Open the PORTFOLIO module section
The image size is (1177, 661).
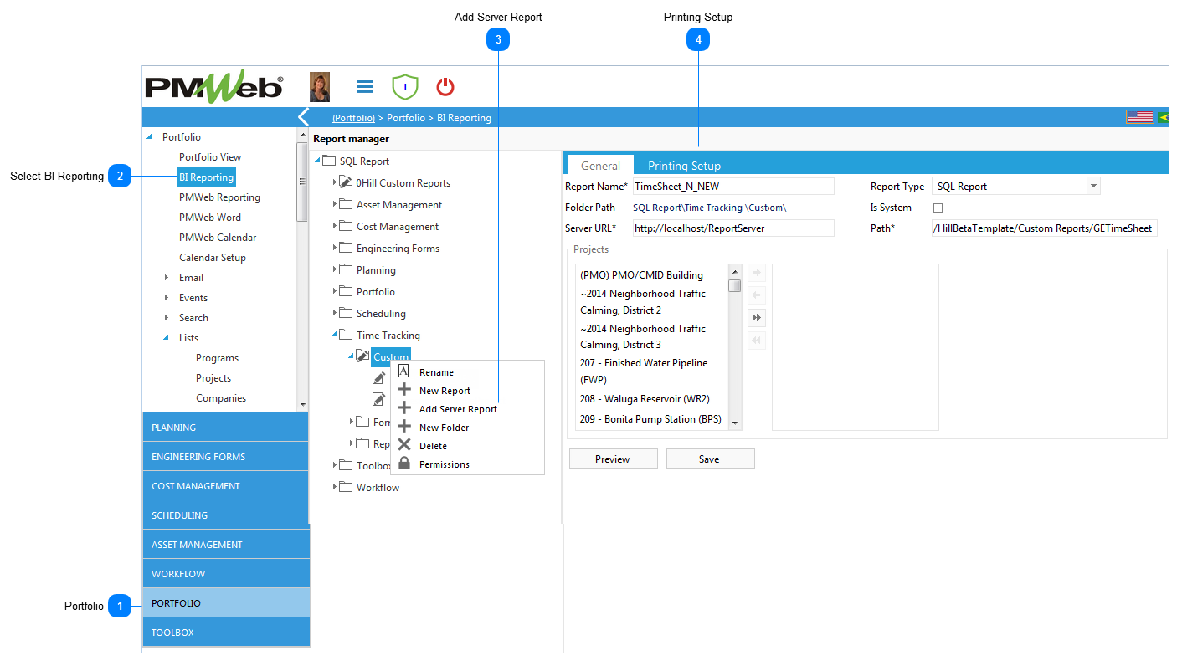[x=226, y=602]
